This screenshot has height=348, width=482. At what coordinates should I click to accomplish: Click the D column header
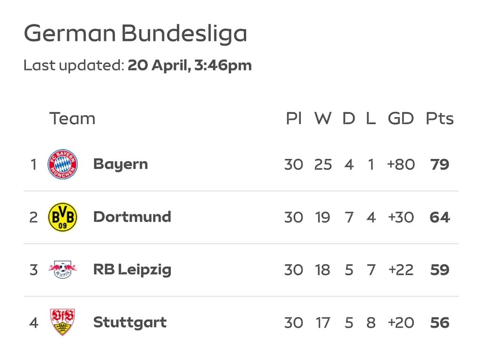pos(349,119)
